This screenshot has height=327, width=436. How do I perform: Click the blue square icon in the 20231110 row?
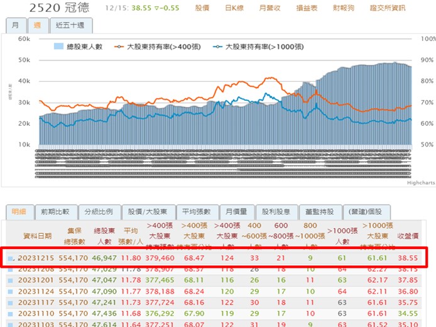[10, 314]
